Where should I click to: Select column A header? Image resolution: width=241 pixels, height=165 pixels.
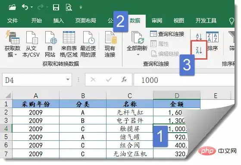(x=36, y=95)
